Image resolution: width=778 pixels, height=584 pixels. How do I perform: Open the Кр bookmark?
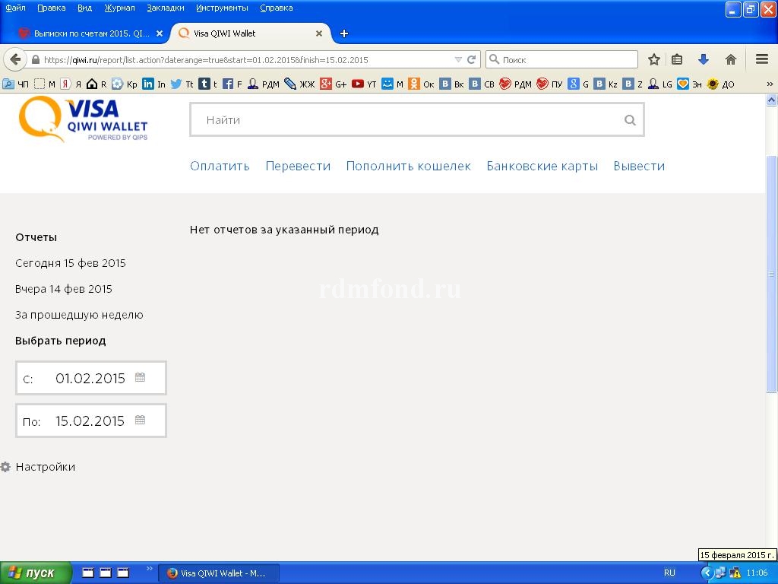[x=124, y=84]
